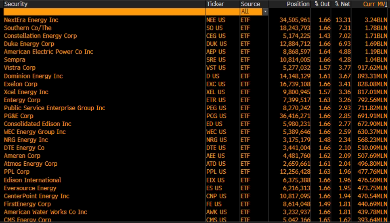Image resolution: width=390 pixels, height=223 pixels.
Task: Select the PCG US ticker cell
Action: [x=216, y=116]
